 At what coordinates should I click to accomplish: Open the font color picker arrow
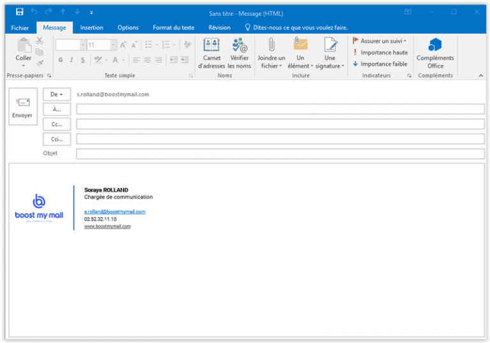[x=124, y=60]
